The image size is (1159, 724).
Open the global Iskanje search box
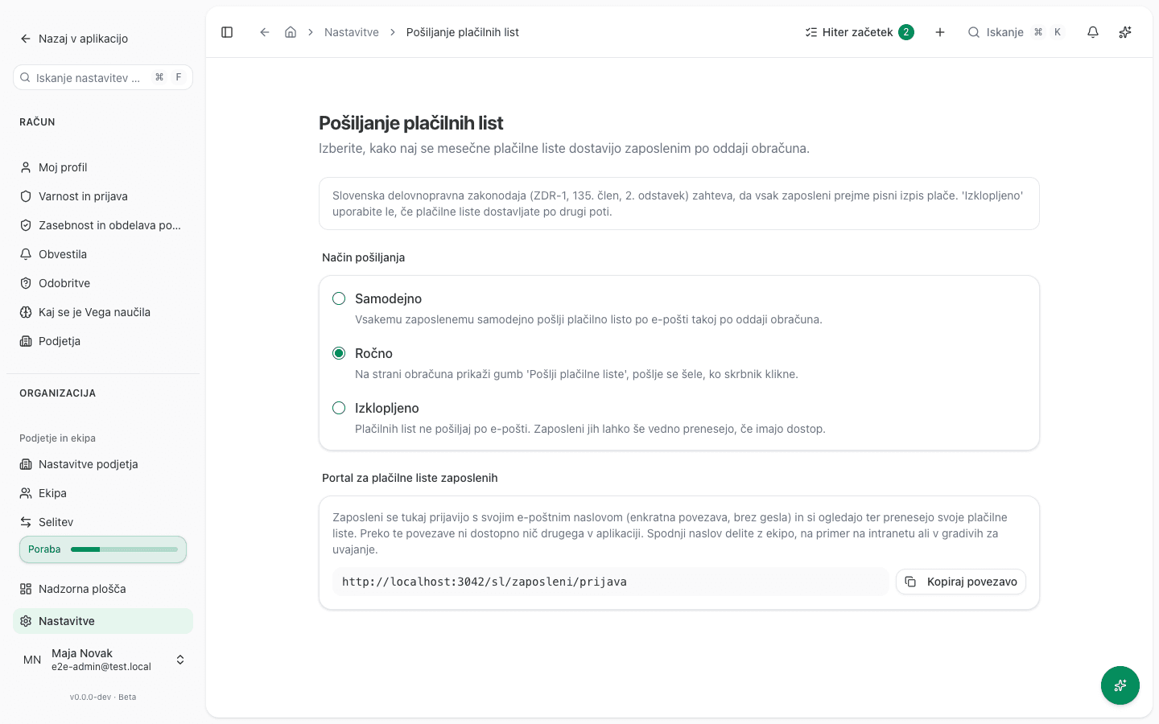(x=1016, y=32)
